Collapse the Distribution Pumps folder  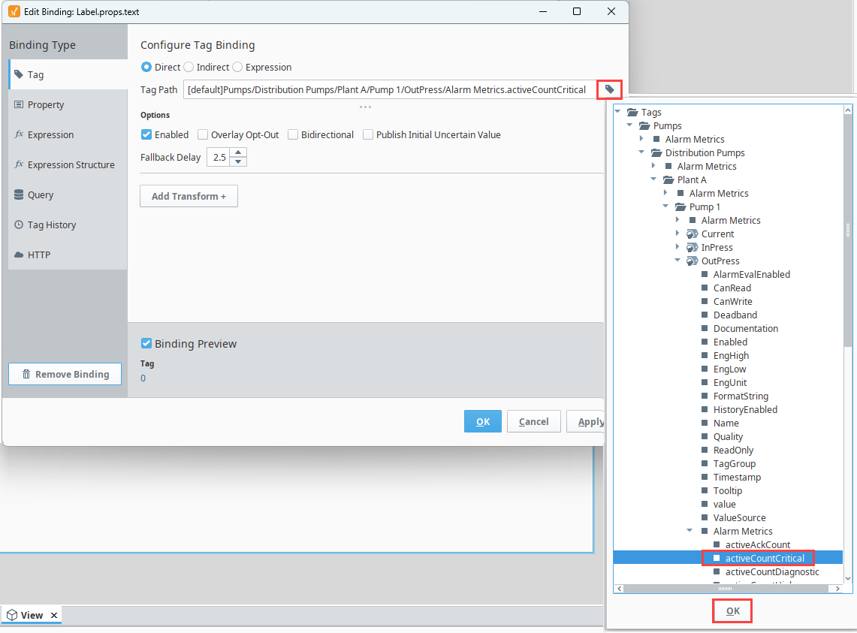(x=641, y=152)
